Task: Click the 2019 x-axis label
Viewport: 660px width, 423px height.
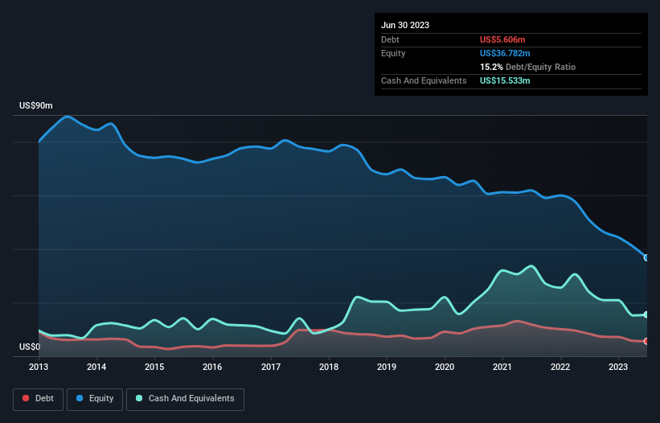Action: pos(387,367)
